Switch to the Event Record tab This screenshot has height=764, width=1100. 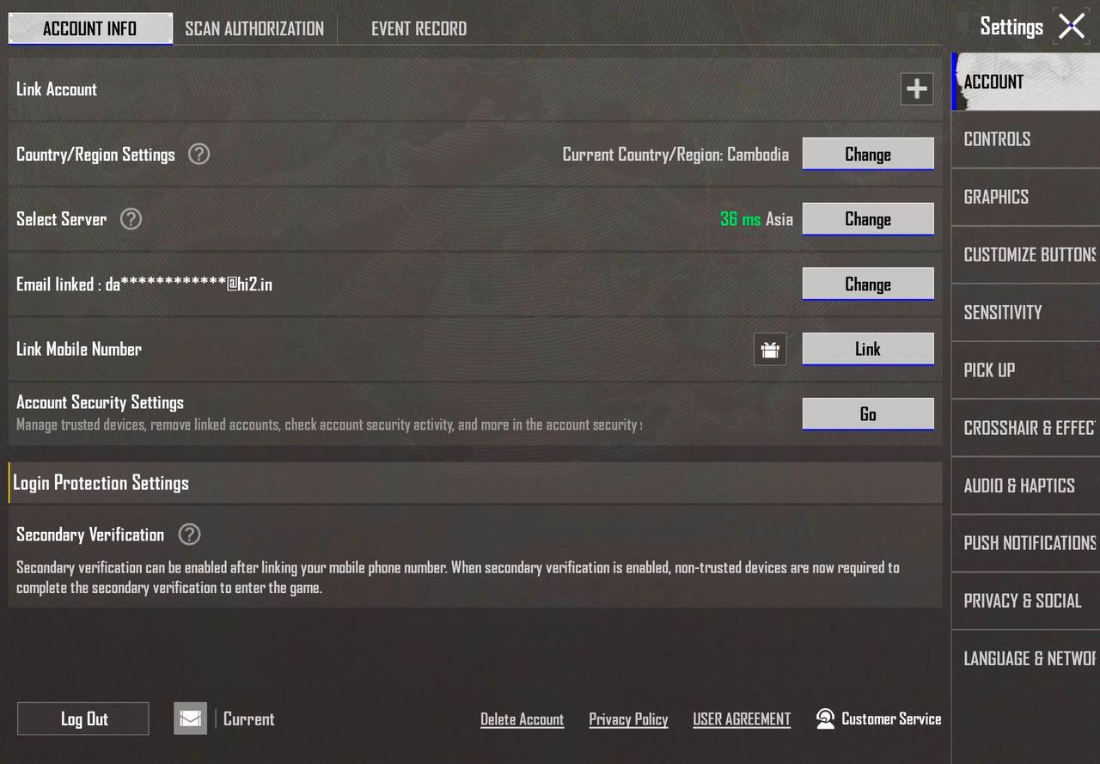(419, 28)
